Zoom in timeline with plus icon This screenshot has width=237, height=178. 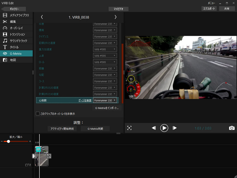tap(30, 141)
